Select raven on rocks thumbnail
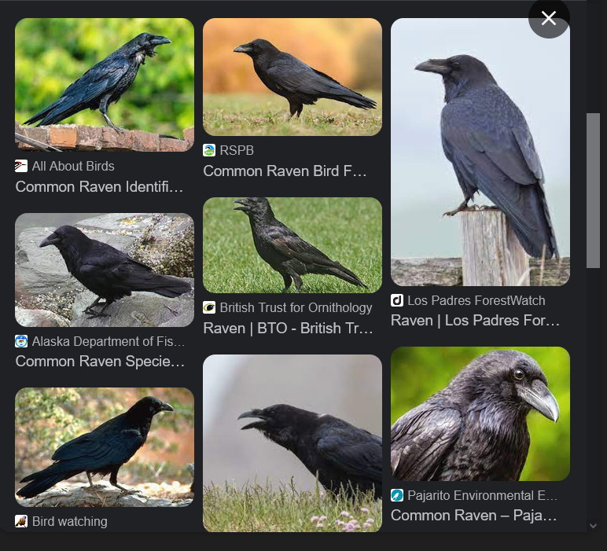The image size is (607, 551). 105,270
